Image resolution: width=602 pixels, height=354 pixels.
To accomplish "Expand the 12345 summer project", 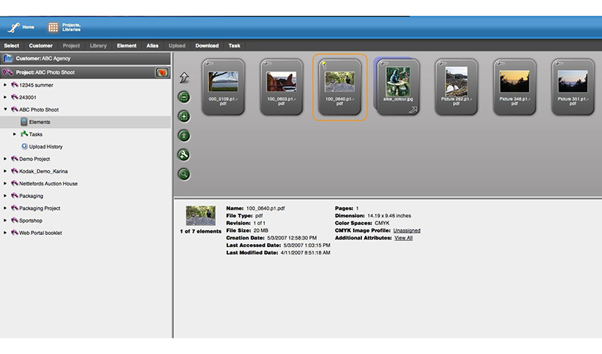I will tap(5, 85).
